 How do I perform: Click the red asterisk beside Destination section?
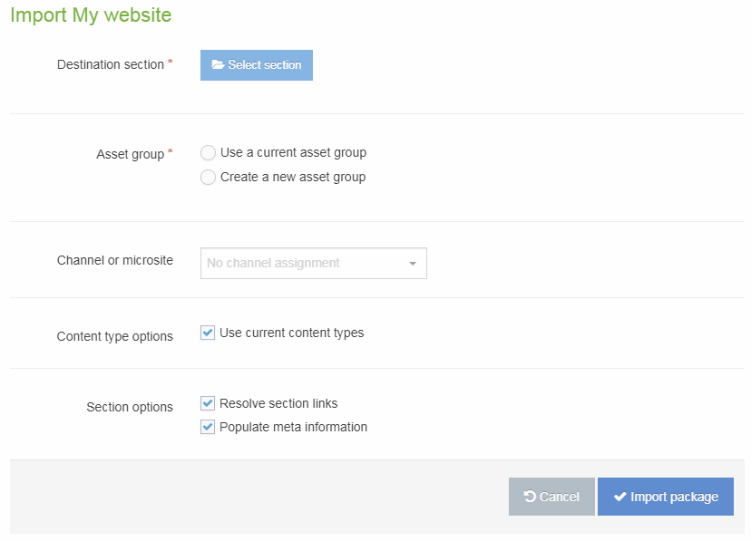coord(172,60)
